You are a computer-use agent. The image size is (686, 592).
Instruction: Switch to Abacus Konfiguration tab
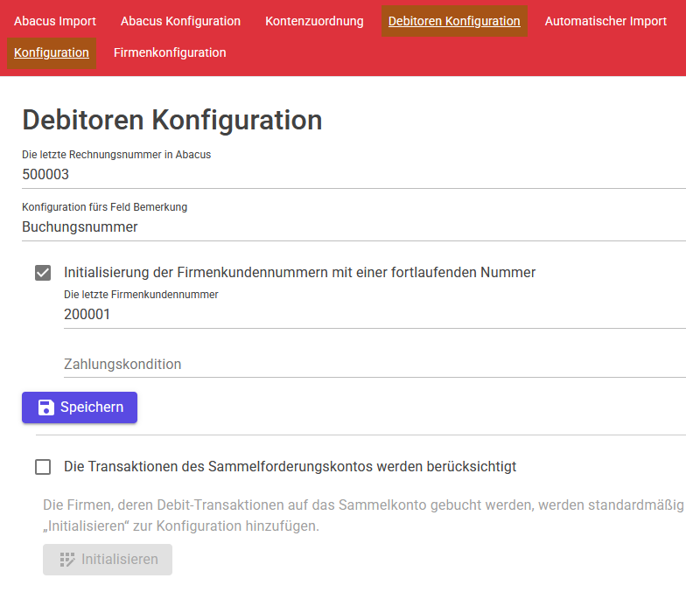180,21
